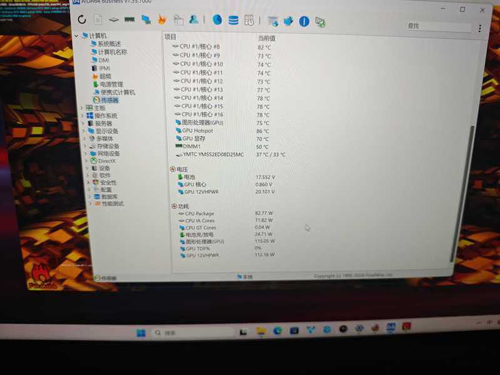Screen dimensions: 500x375
Task: Click the monitor with green arrow toolbar icon
Action: tap(320, 22)
